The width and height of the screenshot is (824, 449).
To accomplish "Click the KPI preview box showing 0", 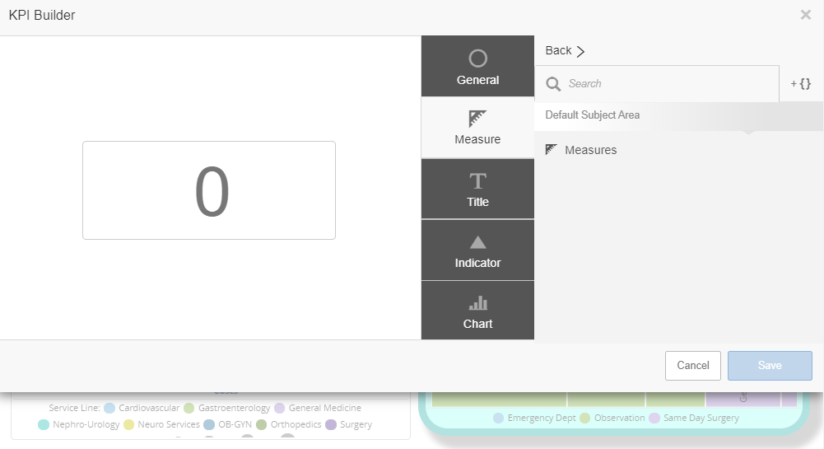I will (209, 190).
